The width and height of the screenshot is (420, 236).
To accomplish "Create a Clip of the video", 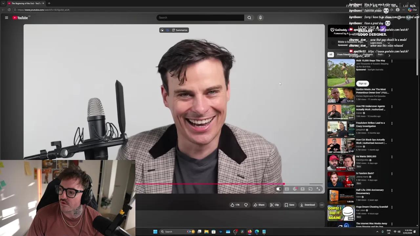I will 274,205.
